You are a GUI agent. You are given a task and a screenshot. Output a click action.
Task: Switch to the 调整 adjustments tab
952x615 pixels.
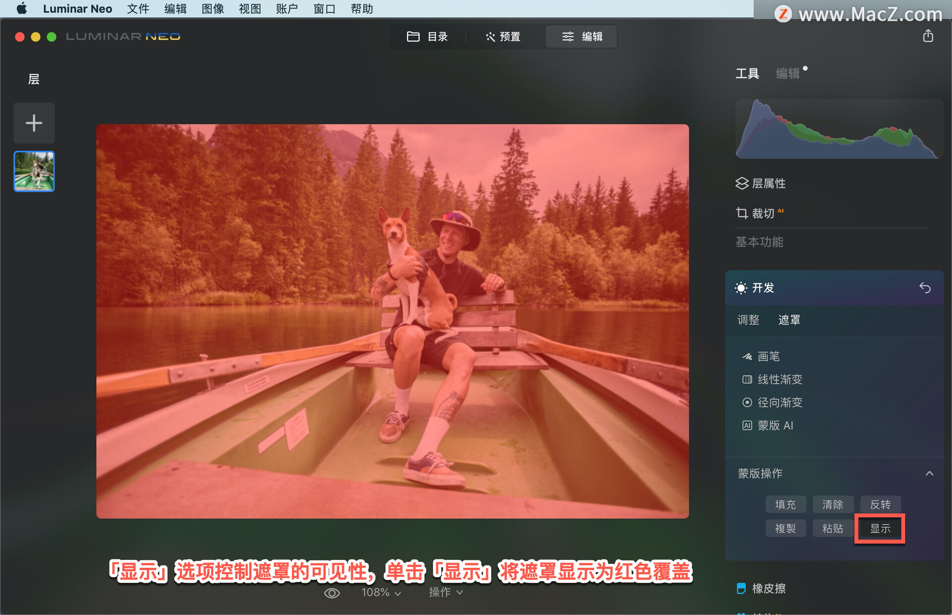748,320
